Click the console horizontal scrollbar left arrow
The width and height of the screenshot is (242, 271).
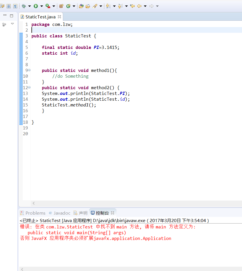tap(22, 269)
